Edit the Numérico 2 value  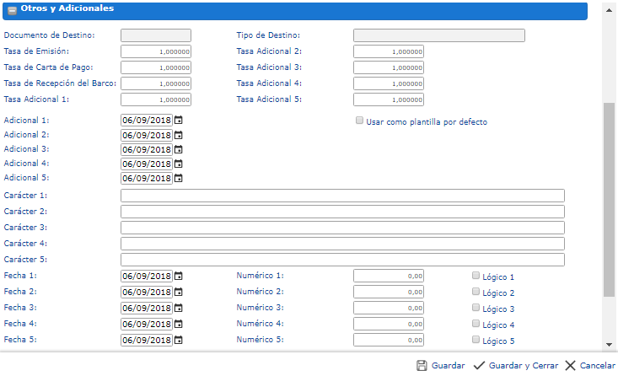point(389,292)
